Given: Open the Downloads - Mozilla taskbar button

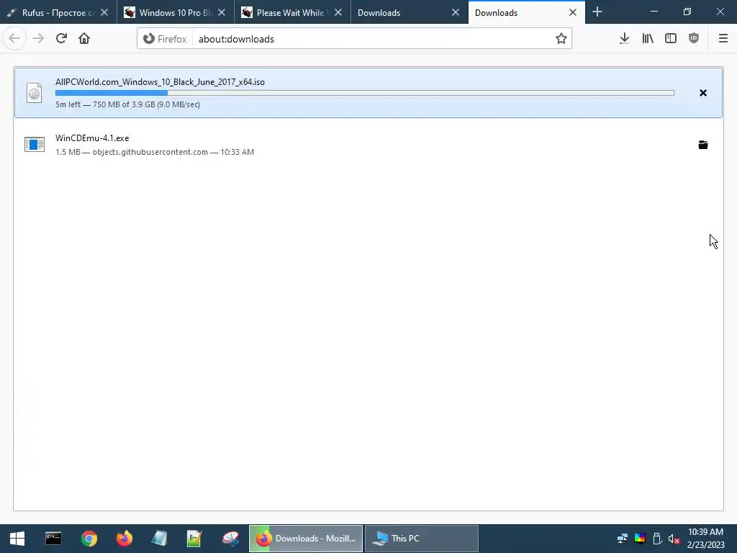Looking at the screenshot, I should click(306, 539).
